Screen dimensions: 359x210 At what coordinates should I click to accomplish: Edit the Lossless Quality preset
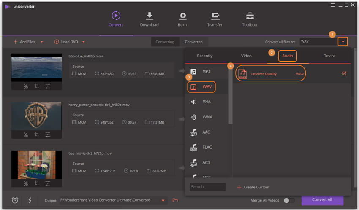tap(344, 73)
